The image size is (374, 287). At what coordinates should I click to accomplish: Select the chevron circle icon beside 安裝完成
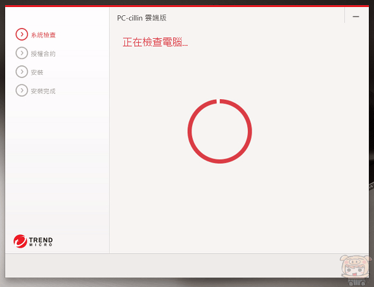[x=22, y=90]
